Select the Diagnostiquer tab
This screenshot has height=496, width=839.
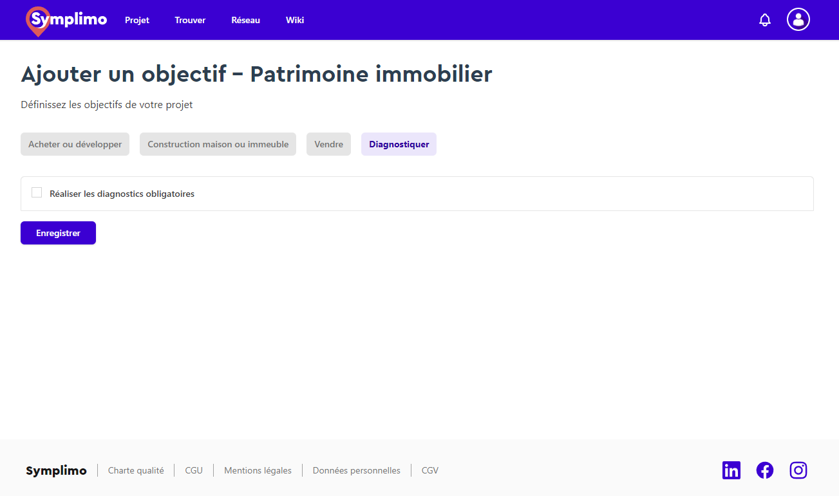coord(399,144)
